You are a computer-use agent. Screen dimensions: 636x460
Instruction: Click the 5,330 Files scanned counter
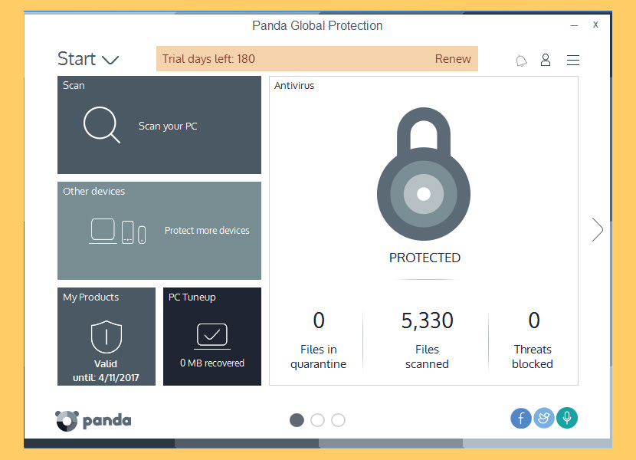pyautogui.click(x=427, y=340)
